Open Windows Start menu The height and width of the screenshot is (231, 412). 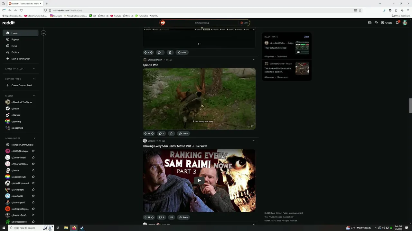coord(4,228)
